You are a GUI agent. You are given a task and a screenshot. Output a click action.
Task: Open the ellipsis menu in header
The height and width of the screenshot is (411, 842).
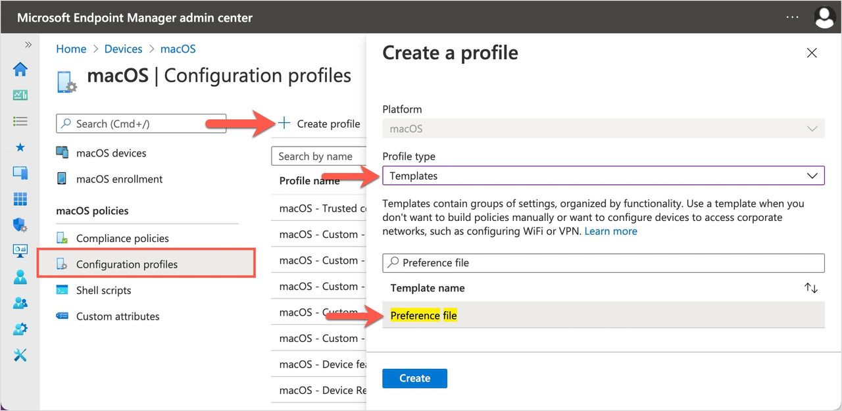(x=792, y=17)
